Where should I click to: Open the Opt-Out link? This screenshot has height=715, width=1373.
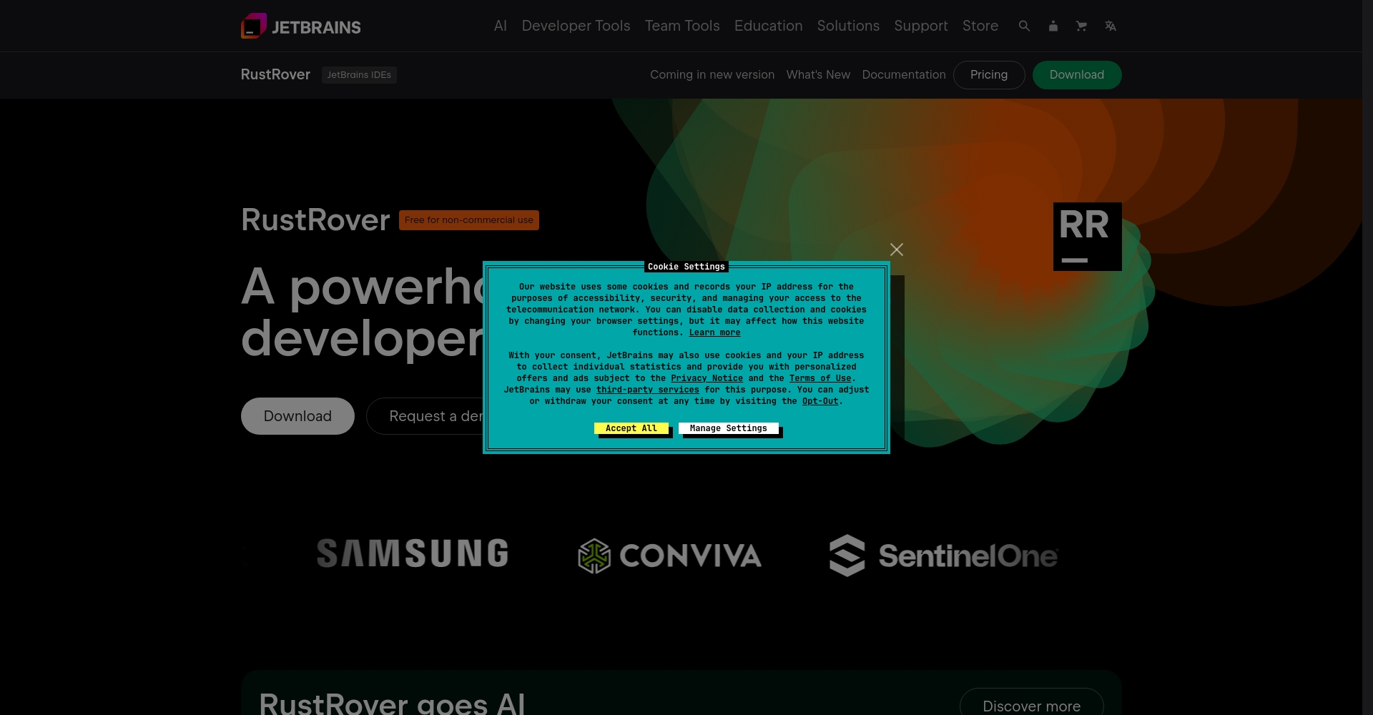[x=820, y=401]
